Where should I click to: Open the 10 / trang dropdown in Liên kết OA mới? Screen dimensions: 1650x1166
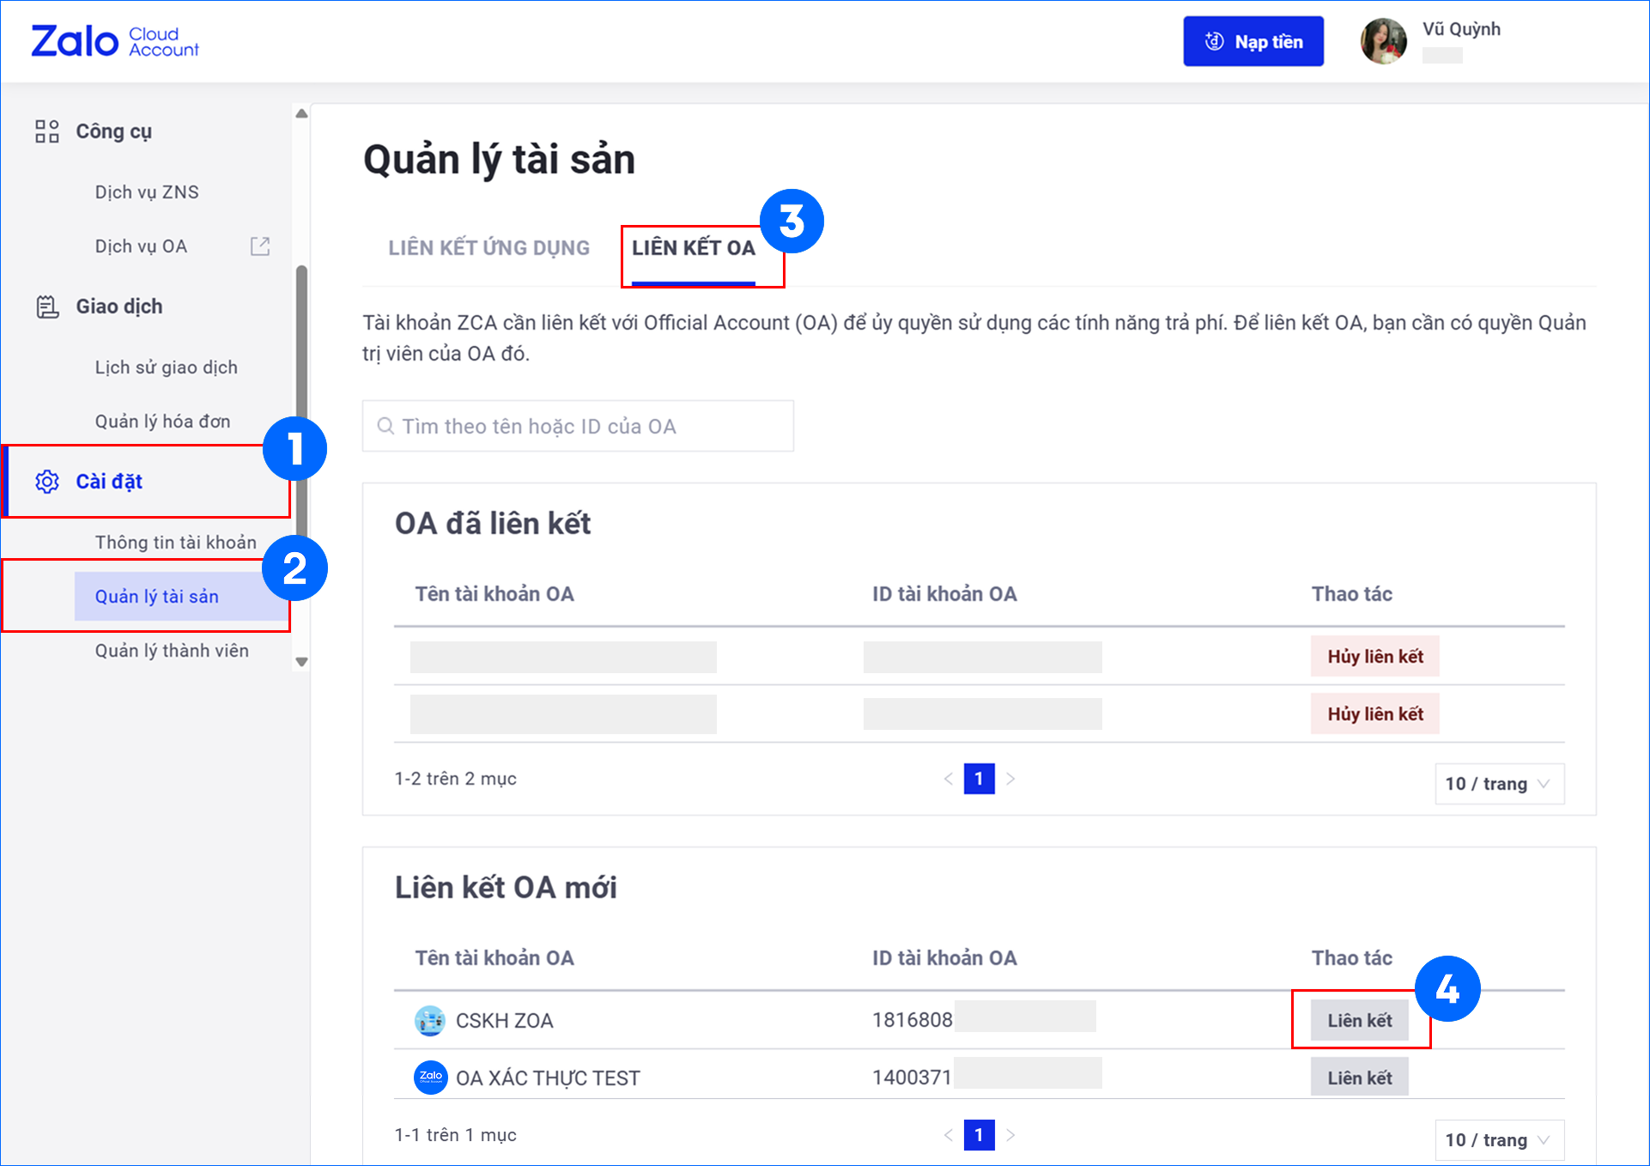pos(1498,1140)
